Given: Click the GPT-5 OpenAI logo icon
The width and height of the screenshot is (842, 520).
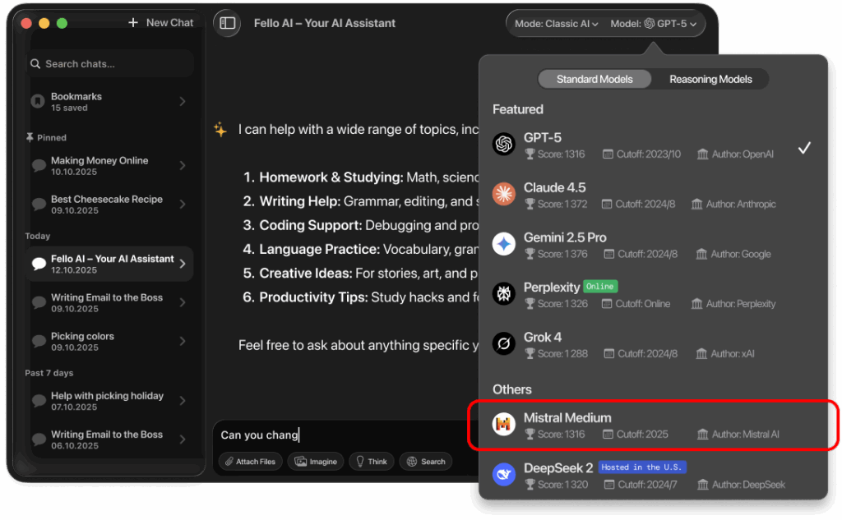Looking at the screenshot, I should [x=504, y=144].
